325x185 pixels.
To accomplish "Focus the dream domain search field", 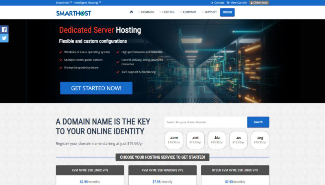I will pos(206,122).
